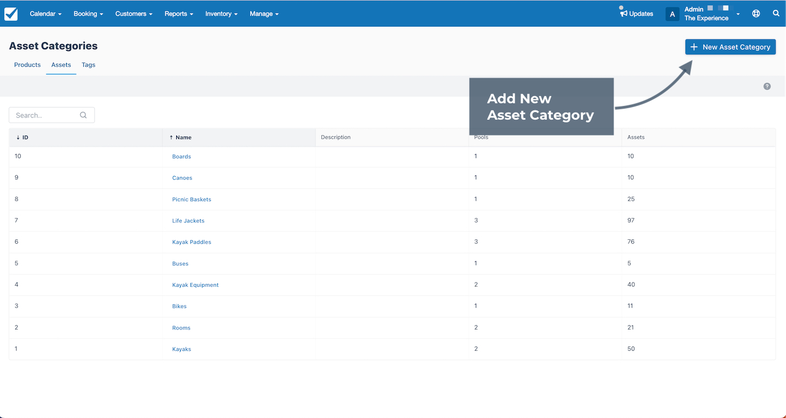Image resolution: width=786 pixels, height=418 pixels.
Task: Click the asset count 25 for Picnic Baskets
Action: tap(631, 199)
